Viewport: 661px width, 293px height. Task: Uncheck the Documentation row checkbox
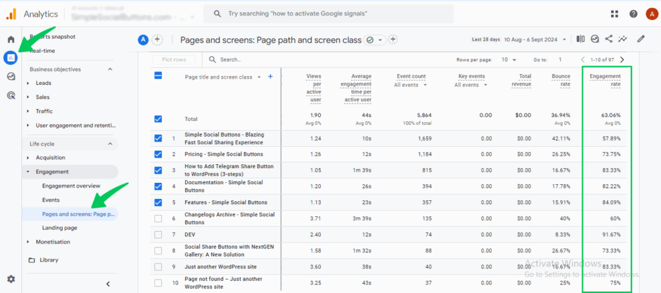tap(158, 186)
